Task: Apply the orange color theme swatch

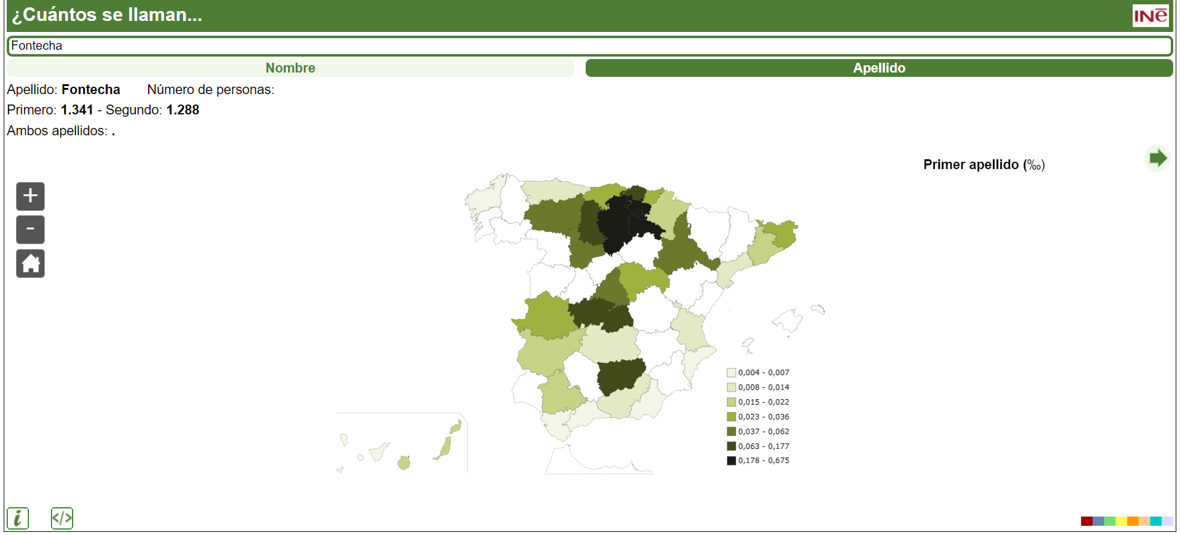Action: pos(1133,521)
